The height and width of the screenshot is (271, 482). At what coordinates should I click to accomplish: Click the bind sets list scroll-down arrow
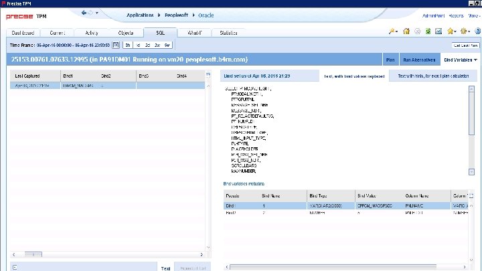(x=208, y=247)
